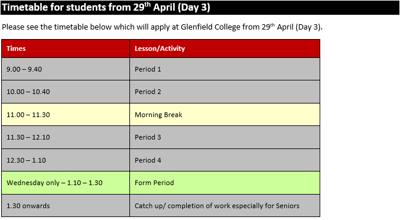Click the 'Period 4' cell
This screenshot has width=400, height=220.
coord(225,160)
